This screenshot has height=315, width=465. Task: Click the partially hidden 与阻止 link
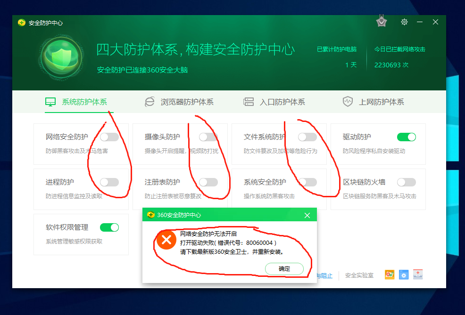coord(325,275)
